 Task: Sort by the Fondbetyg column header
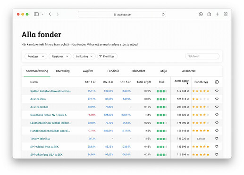(x=201, y=82)
